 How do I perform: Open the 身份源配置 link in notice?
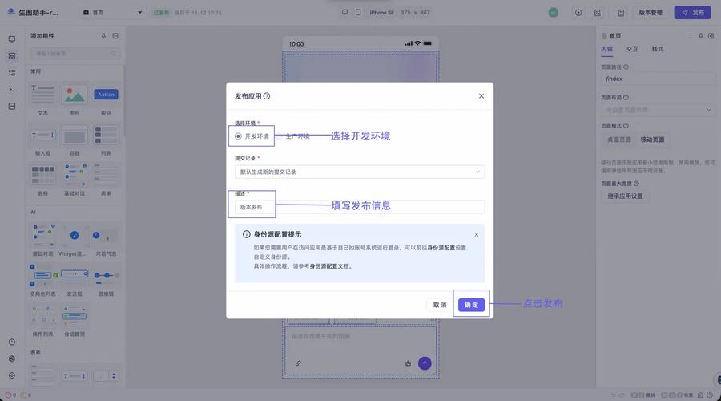(441, 248)
